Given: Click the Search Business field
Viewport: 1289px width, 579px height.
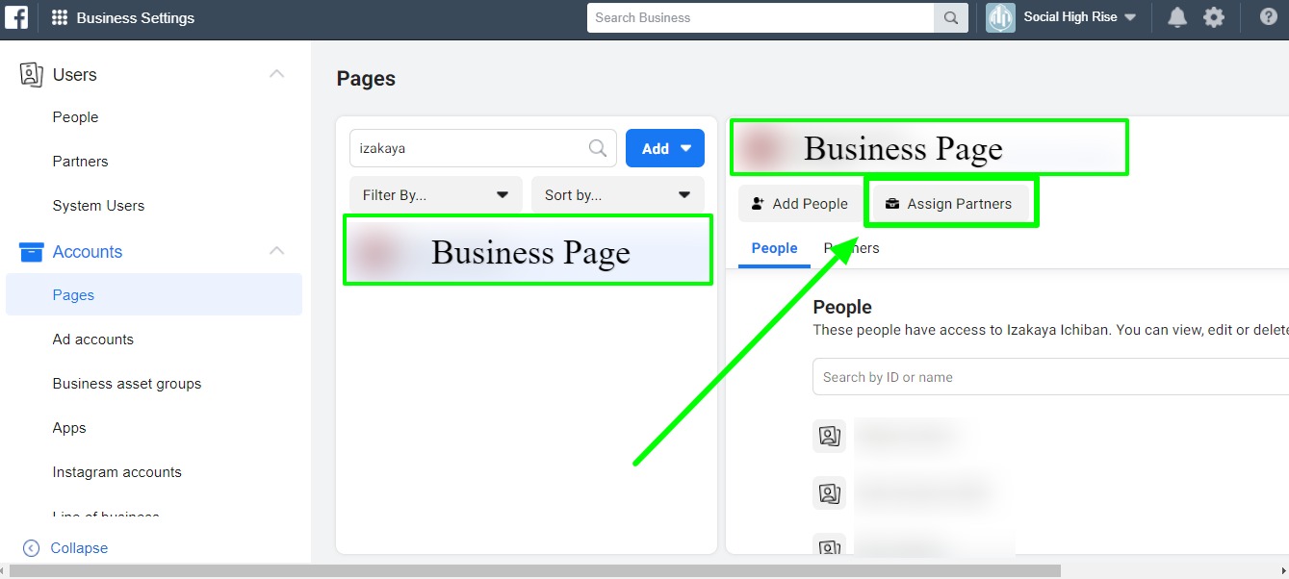Looking at the screenshot, I should (x=761, y=17).
